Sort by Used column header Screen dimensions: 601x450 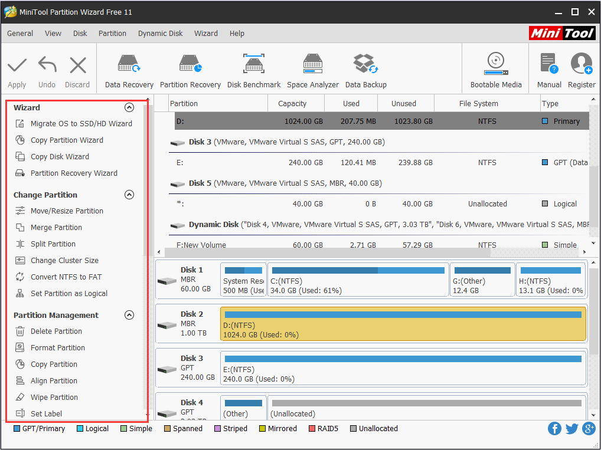click(x=351, y=103)
